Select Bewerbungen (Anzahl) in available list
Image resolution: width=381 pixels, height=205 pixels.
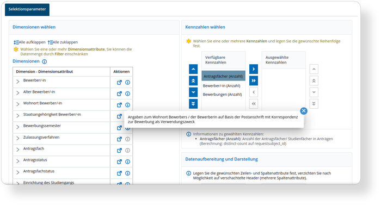[x=222, y=95]
